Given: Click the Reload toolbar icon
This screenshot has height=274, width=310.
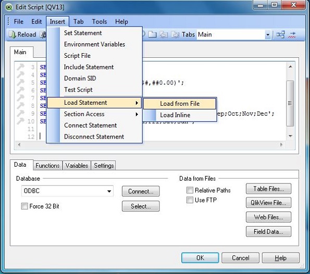Looking at the screenshot, I should (13, 34).
